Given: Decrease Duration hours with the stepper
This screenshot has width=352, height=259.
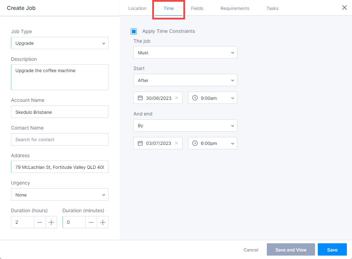Looking at the screenshot, I should tap(39, 222).
